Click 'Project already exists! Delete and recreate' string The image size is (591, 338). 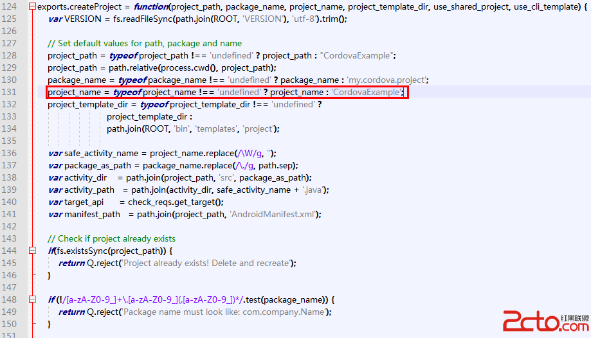tap(206, 263)
